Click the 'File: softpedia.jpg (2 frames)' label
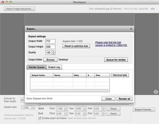 105,9
